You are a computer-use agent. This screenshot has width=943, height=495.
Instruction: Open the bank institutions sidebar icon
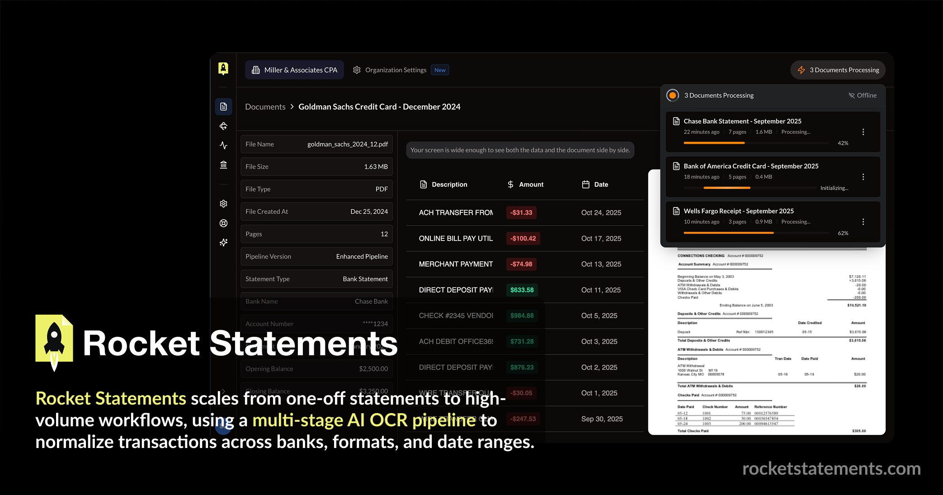coord(223,165)
